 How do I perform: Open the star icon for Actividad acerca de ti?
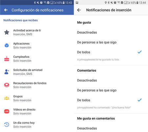pyautogui.click(x=7, y=32)
